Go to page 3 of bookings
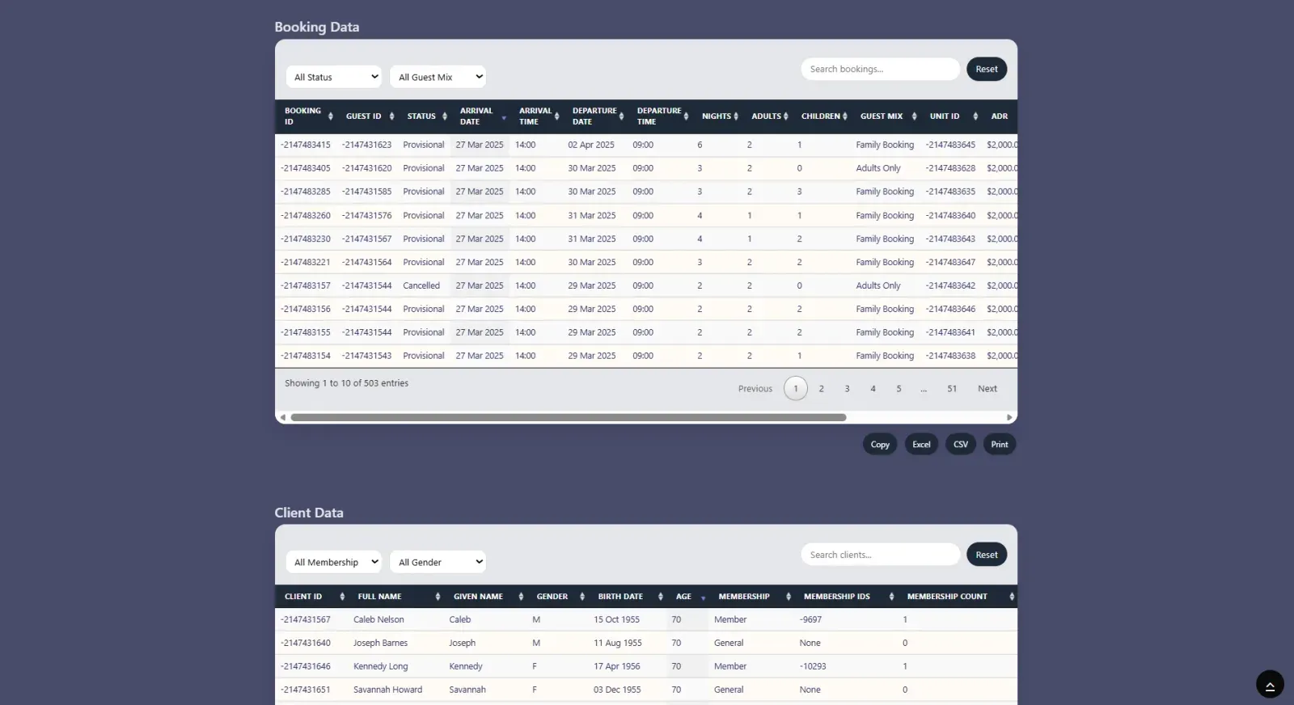Screen dimensions: 1294x705 pos(847,389)
